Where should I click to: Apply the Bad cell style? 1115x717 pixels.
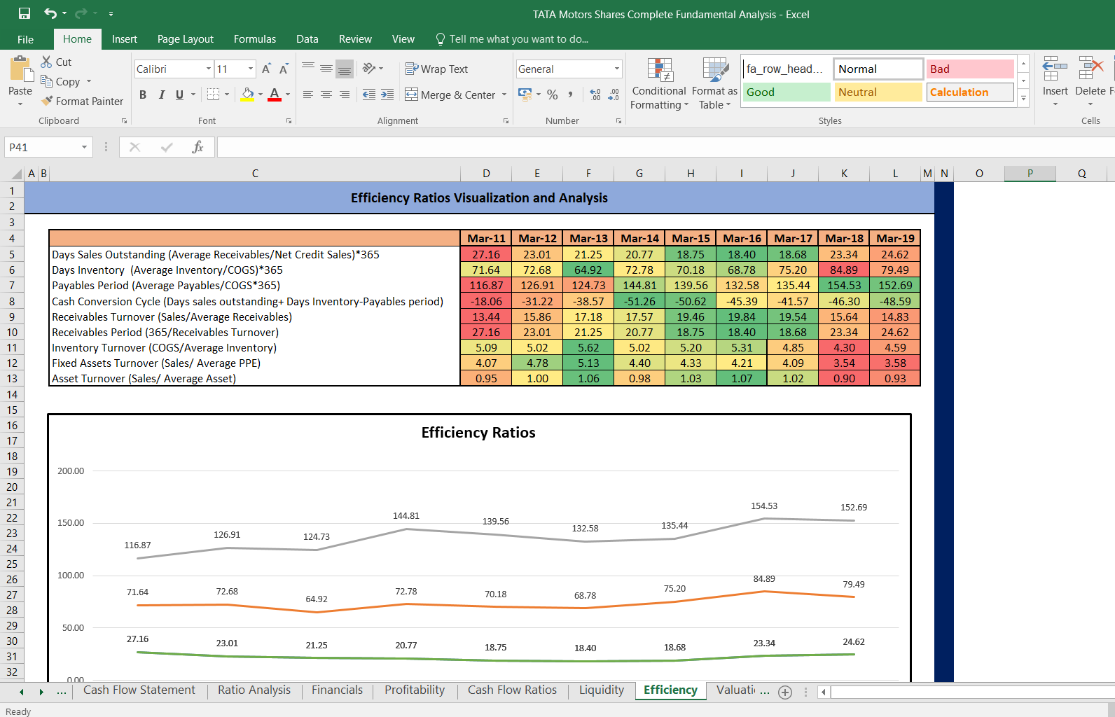click(x=970, y=69)
